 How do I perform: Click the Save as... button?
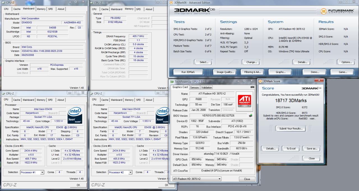click(312, 149)
